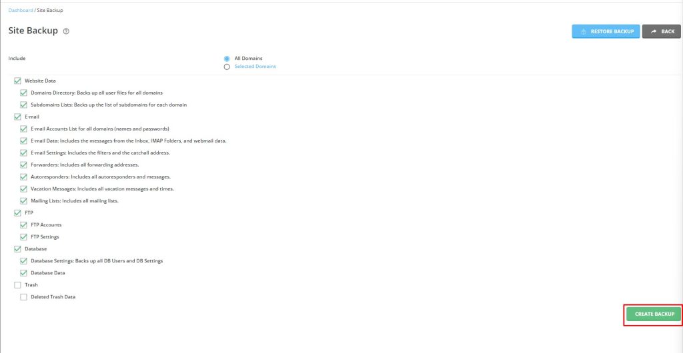Screen dimensions: 683x353
Task: Select the All Domains radio button
Action: click(227, 59)
